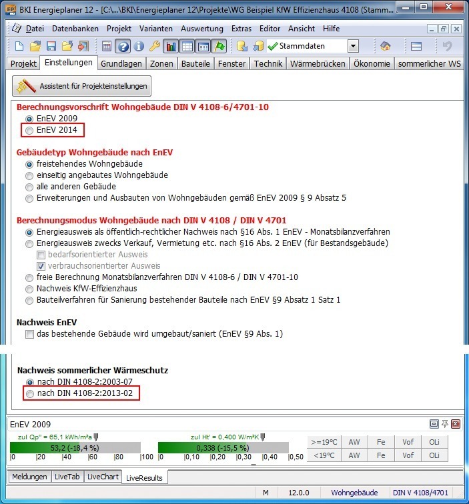Open the wrench settings icon
Image resolution: width=469 pixels, height=504 pixels.
[x=155, y=46]
